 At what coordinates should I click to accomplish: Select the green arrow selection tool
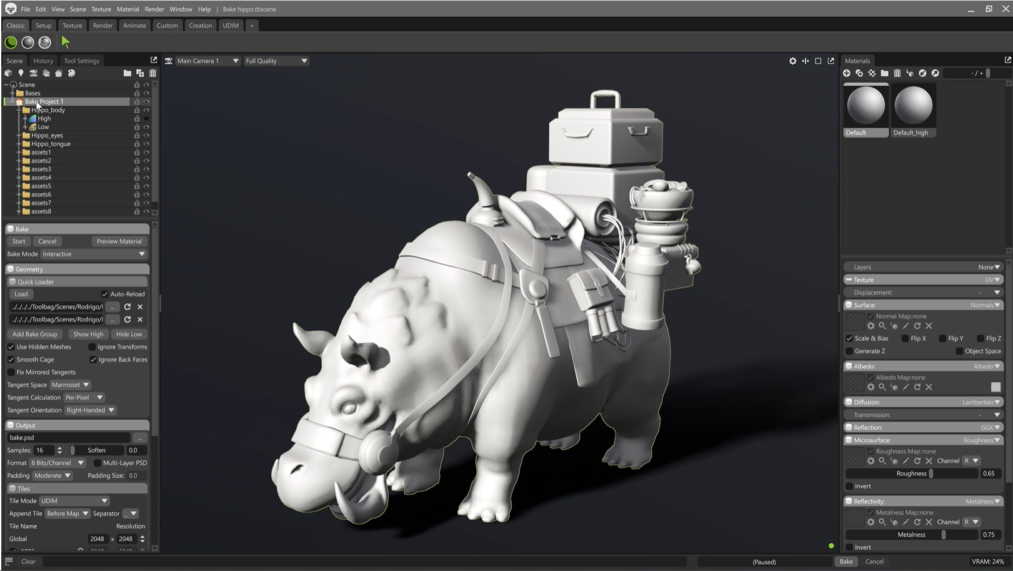(65, 43)
